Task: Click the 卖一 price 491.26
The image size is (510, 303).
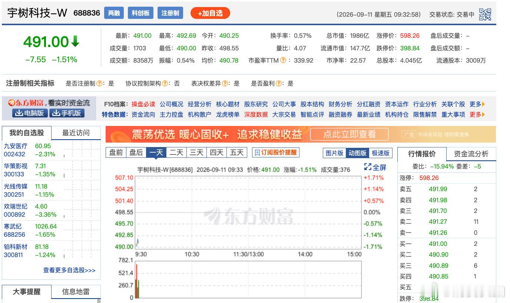Action: pos(438,233)
